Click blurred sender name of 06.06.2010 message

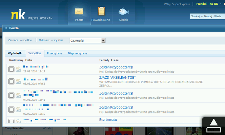point(58,107)
